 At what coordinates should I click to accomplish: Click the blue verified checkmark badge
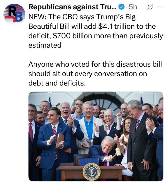point(121,7)
